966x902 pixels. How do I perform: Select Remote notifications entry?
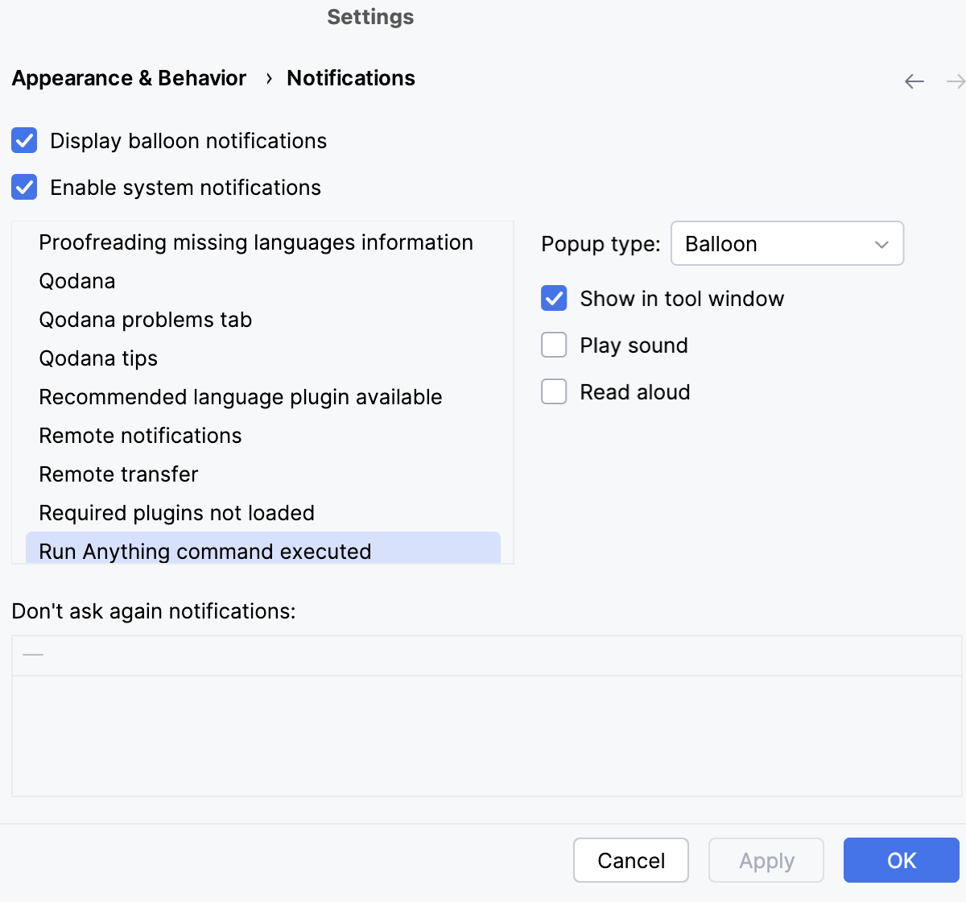[140, 435]
